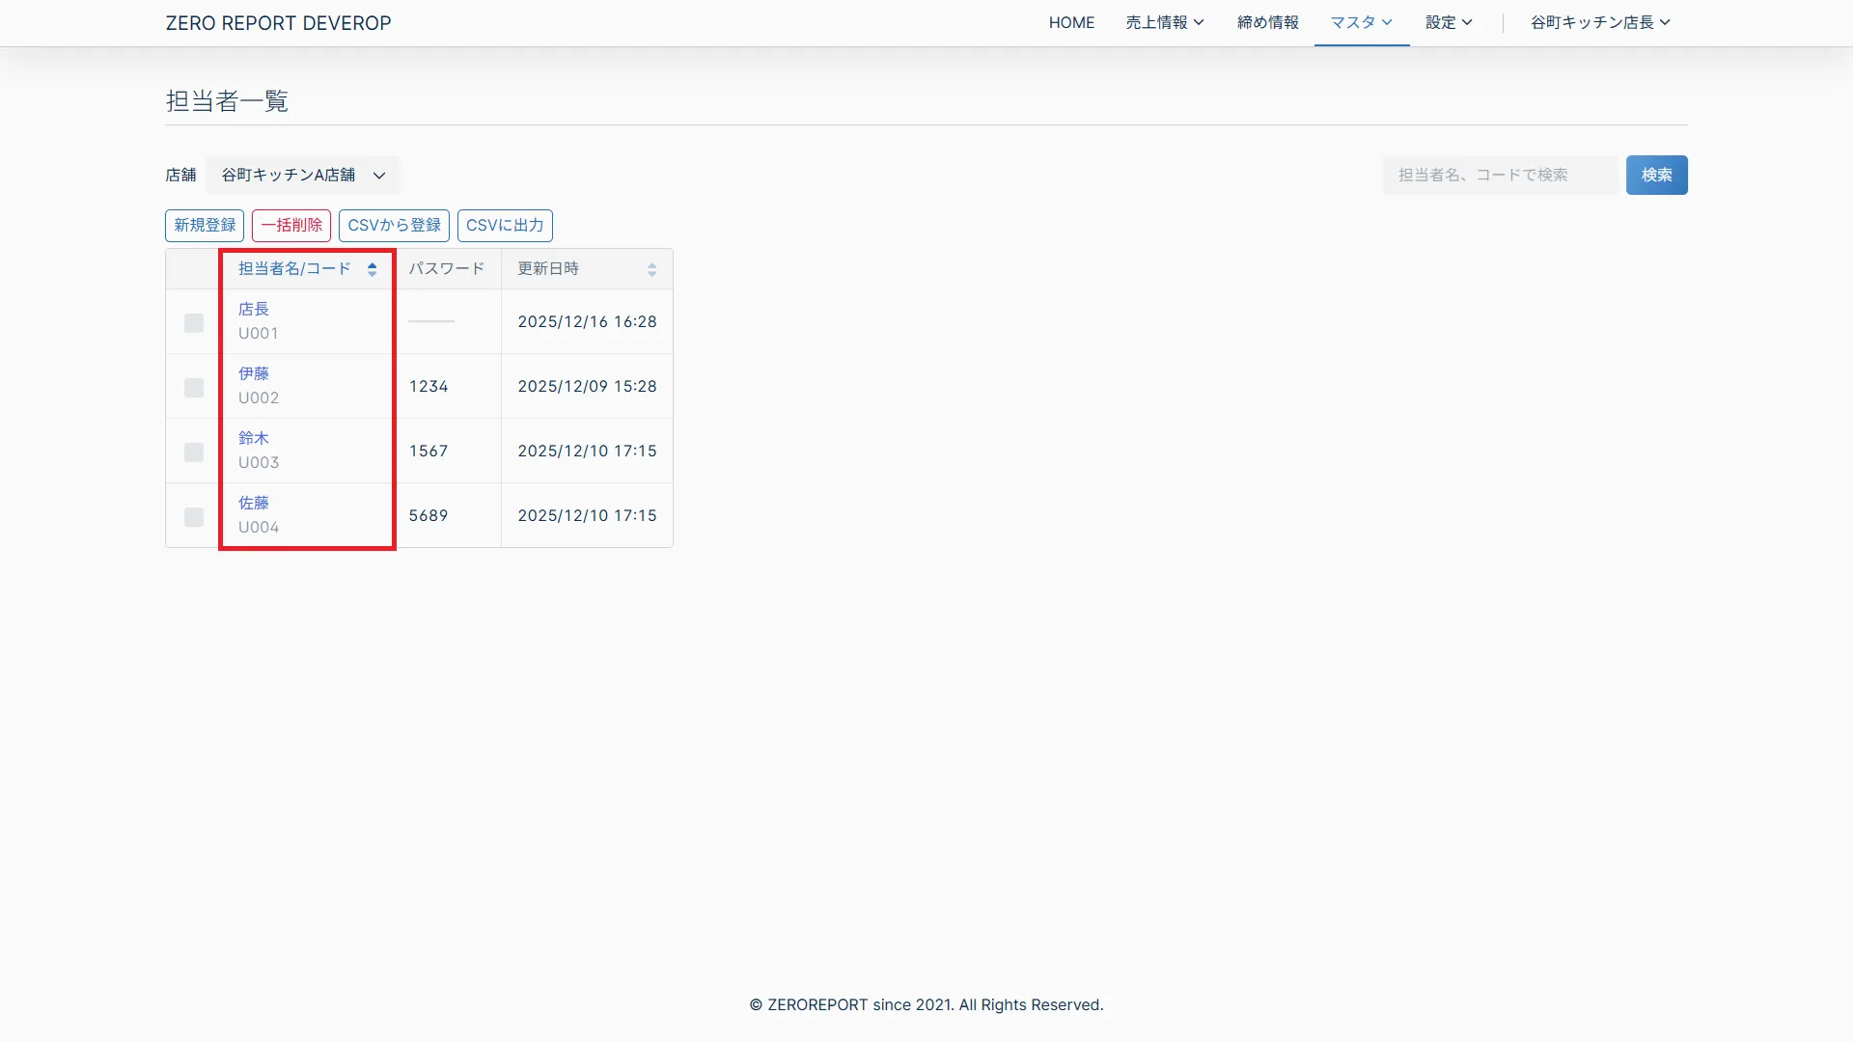Open the 店舗 store dropdown
This screenshot has height=1042, width=1853.
(303, 175)
